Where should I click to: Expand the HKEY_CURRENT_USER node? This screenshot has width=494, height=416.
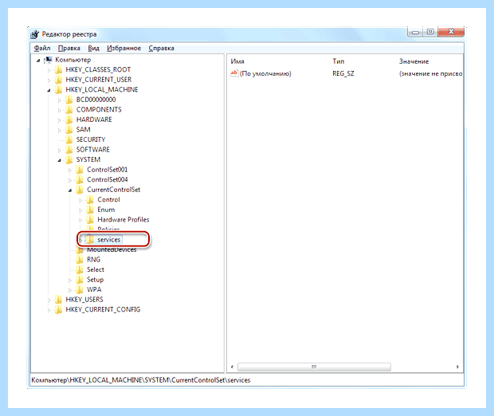tap(49, 80)
